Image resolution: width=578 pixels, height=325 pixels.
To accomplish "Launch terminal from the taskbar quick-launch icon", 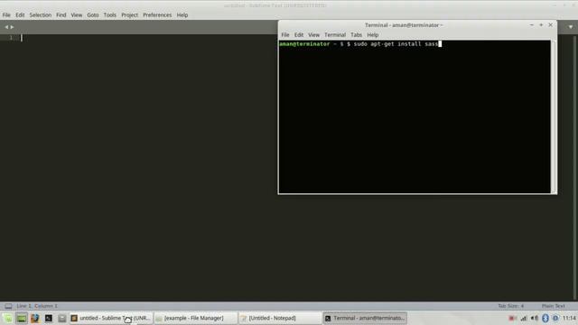I will pos(48,318).
